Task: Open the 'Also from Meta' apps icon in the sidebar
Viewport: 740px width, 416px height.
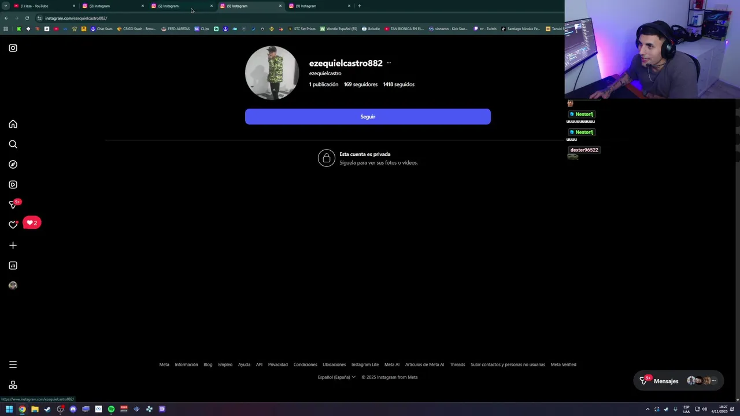Action: click(x=13, y=385)
